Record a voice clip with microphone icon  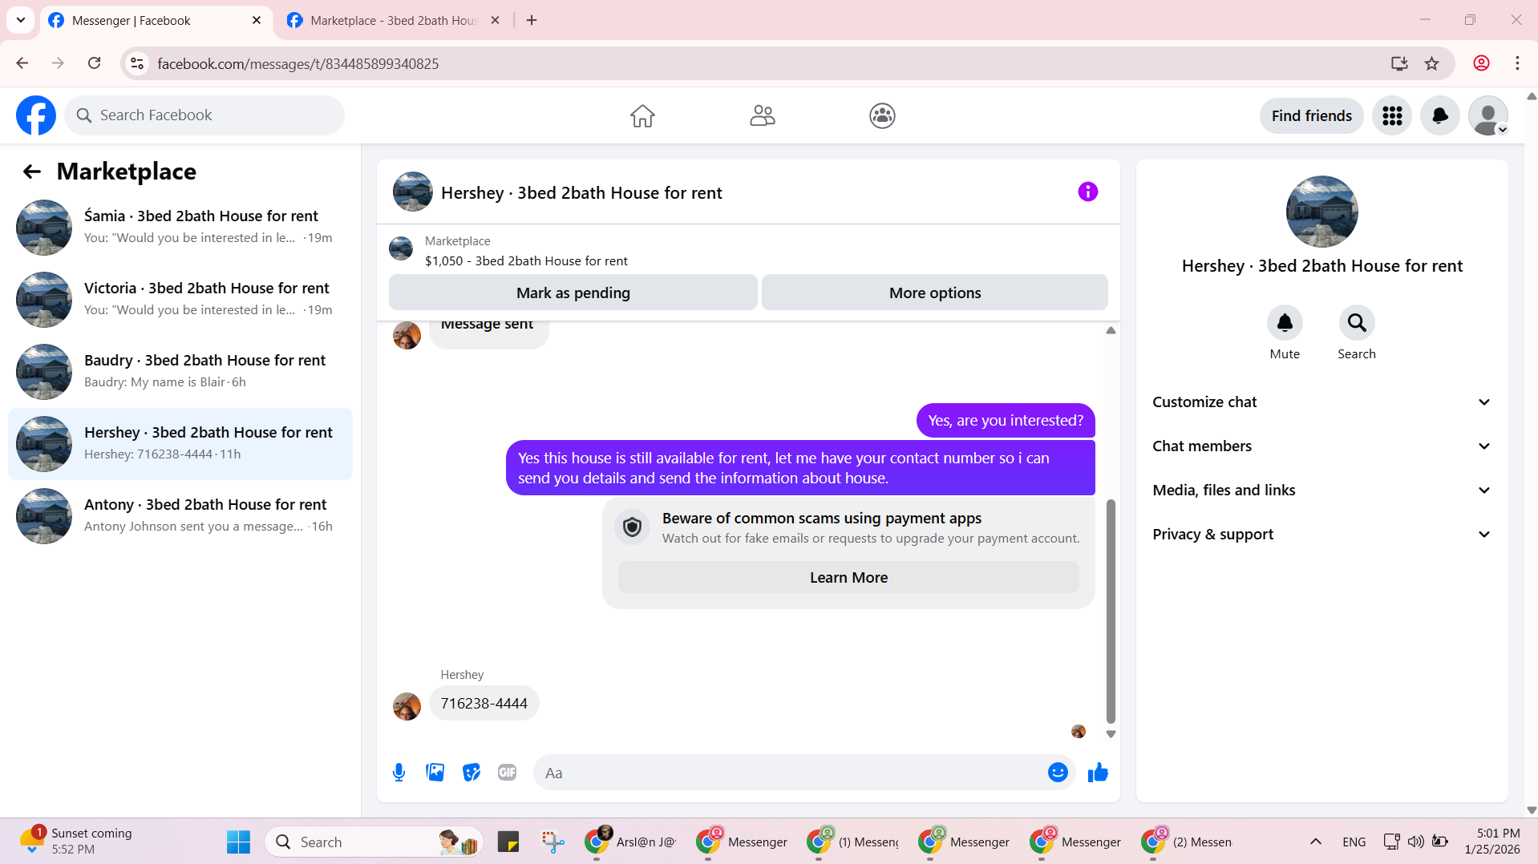point(399,773)
